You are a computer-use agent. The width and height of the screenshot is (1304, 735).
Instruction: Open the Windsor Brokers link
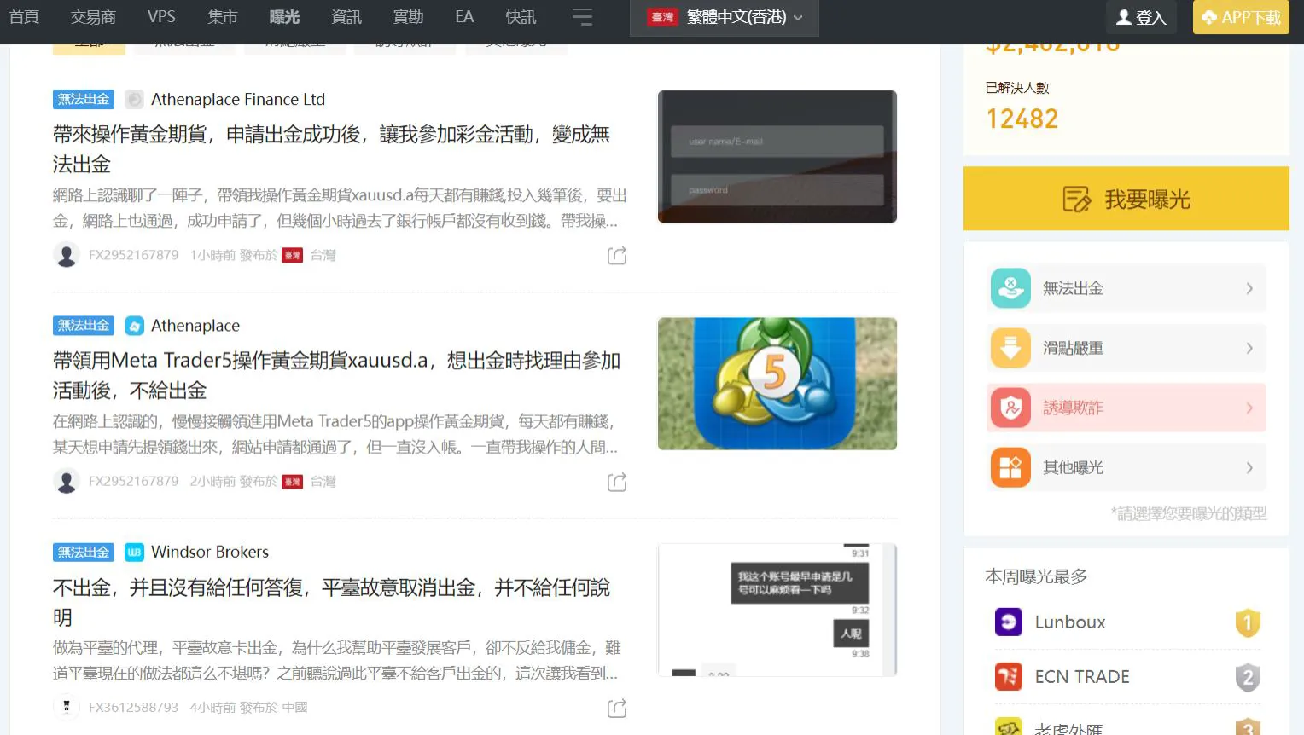coord(210,552)
